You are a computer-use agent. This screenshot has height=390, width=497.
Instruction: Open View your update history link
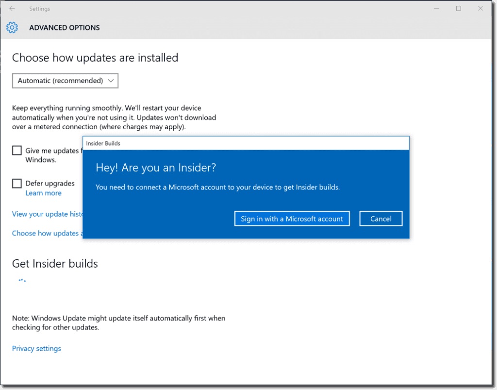[x=47, y=214]
